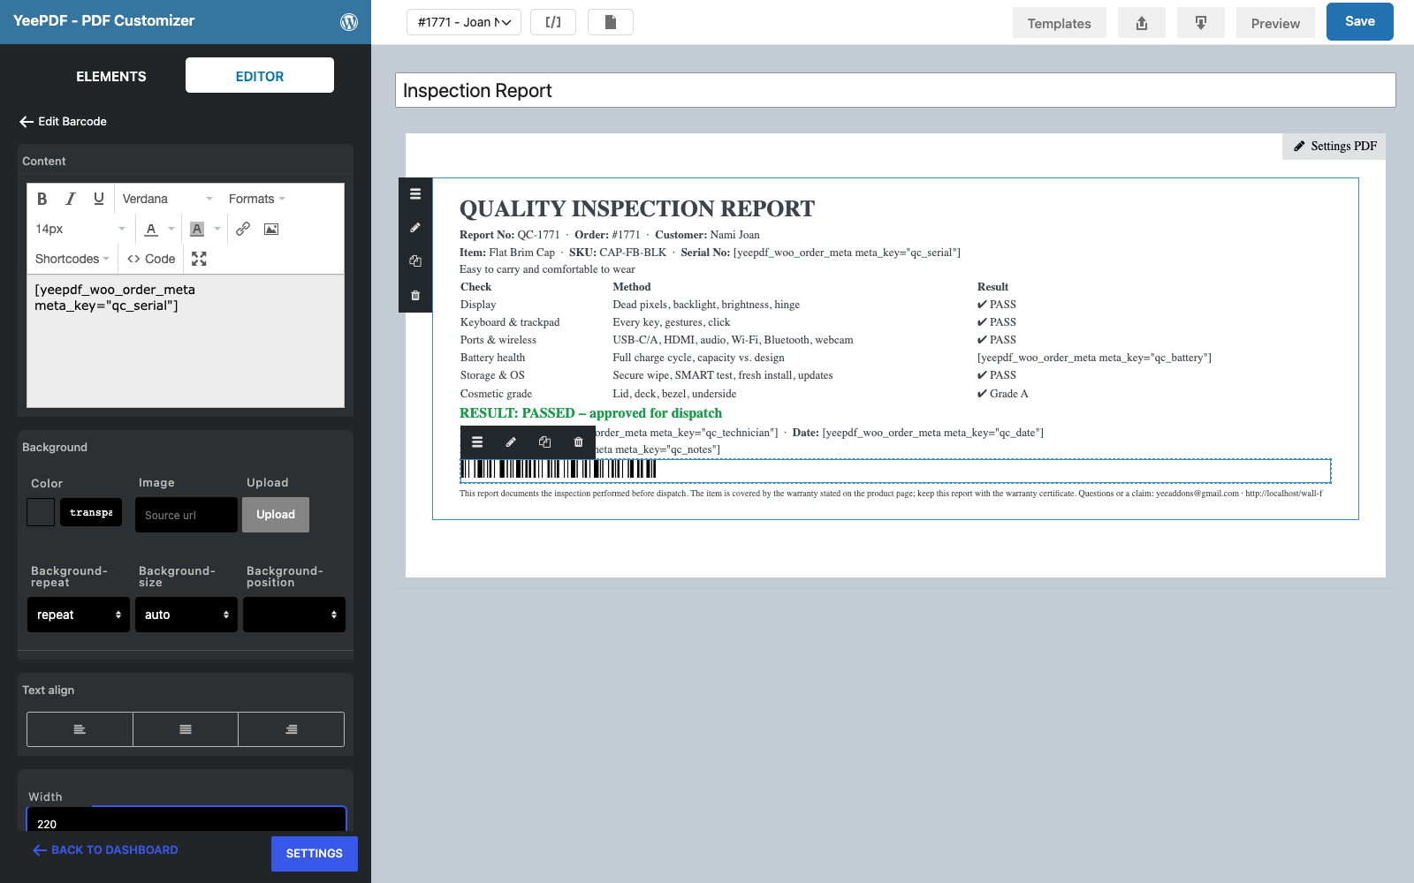This screenshot has width=1414, height=883.
Task: Open the Background-repeat dropdown
Action: click(x=79, y=615)
